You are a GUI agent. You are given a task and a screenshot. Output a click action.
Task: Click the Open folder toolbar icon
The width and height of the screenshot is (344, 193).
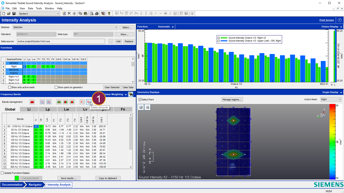coord(9,14)
